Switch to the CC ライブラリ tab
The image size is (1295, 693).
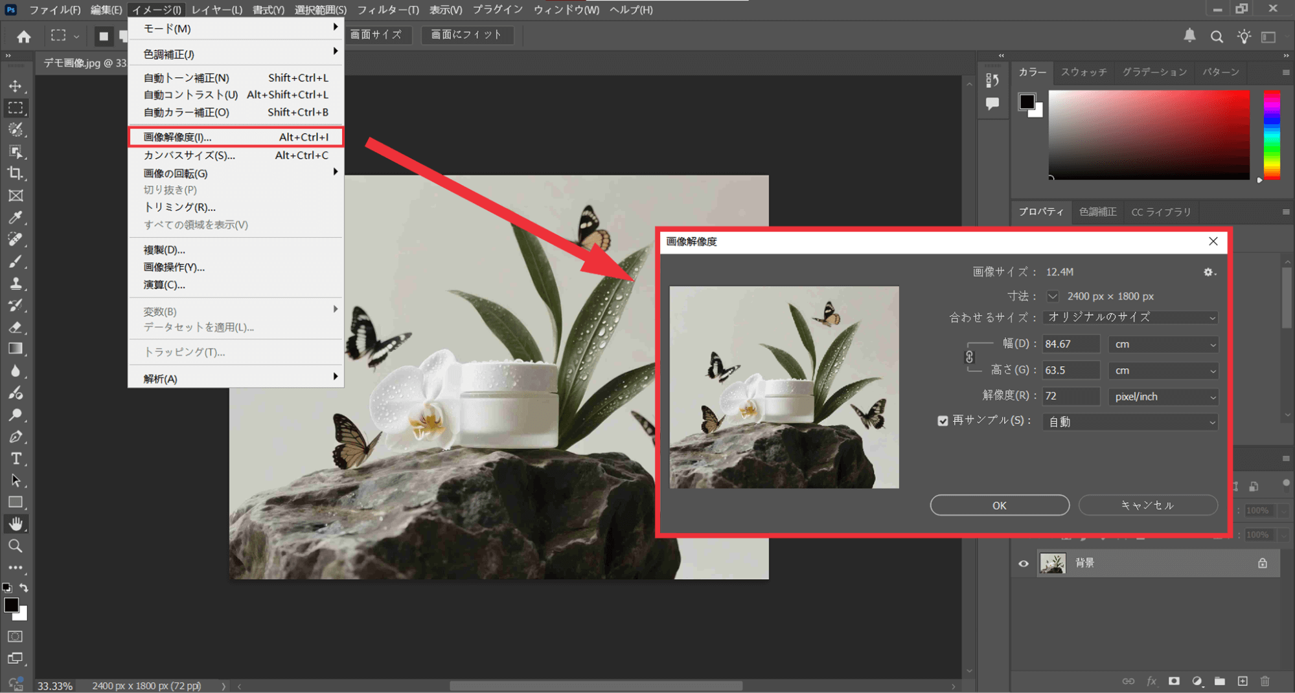pos(1161,212)
